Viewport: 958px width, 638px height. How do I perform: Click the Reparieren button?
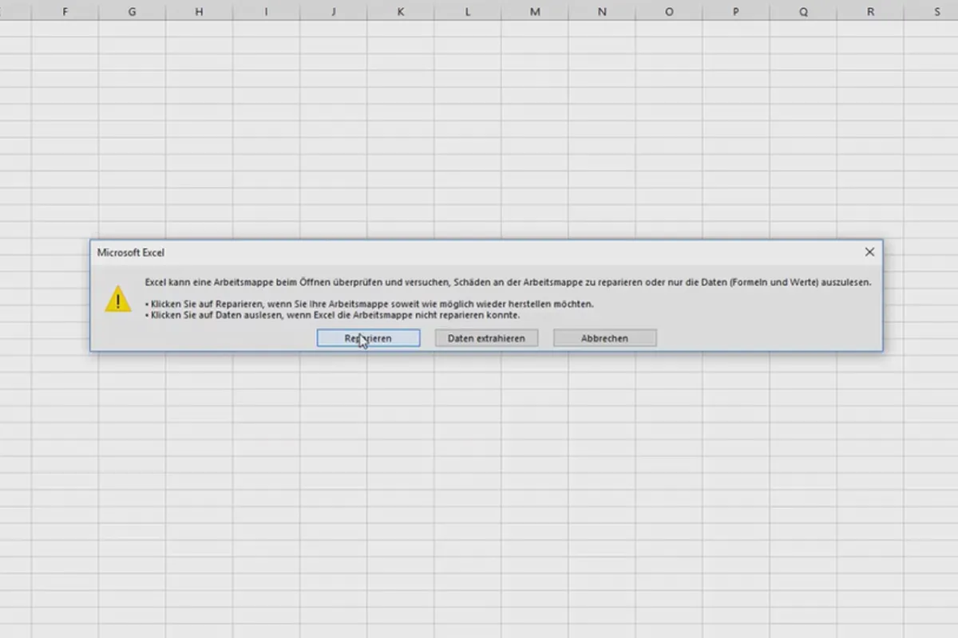point(368,338)
